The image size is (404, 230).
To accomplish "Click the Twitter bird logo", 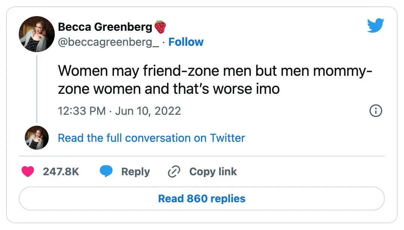I will click(375, 26).
